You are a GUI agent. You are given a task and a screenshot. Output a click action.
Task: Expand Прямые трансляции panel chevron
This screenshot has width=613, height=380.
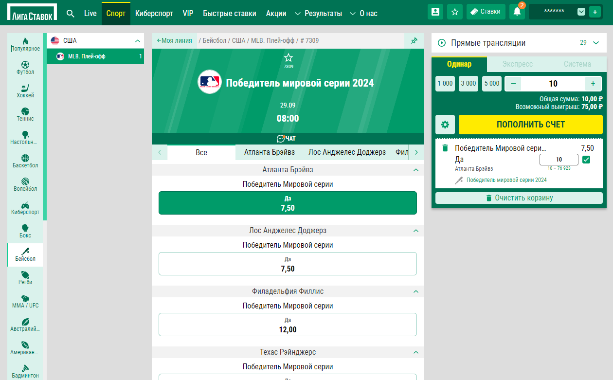click(596, 43)
